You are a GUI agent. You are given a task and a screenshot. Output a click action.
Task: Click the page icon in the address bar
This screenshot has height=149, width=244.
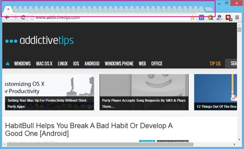(32, 17)
